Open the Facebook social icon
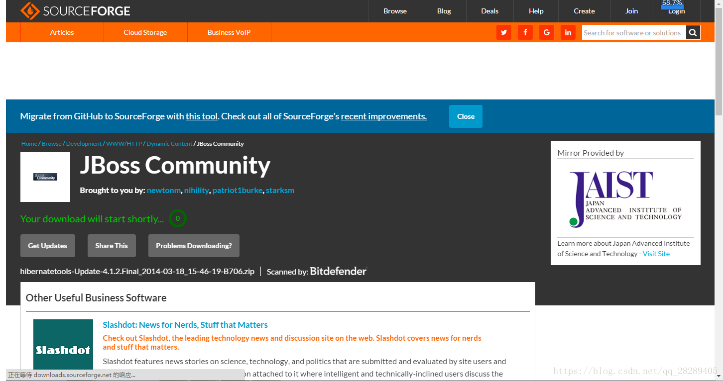This screenshot has height=381, width=723. tap(525, 32)
